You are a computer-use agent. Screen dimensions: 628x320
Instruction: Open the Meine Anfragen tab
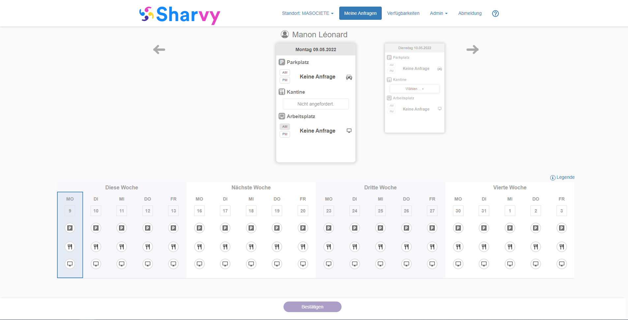pos(360,13)
